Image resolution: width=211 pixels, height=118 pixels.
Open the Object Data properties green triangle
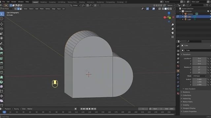point(178,89)
